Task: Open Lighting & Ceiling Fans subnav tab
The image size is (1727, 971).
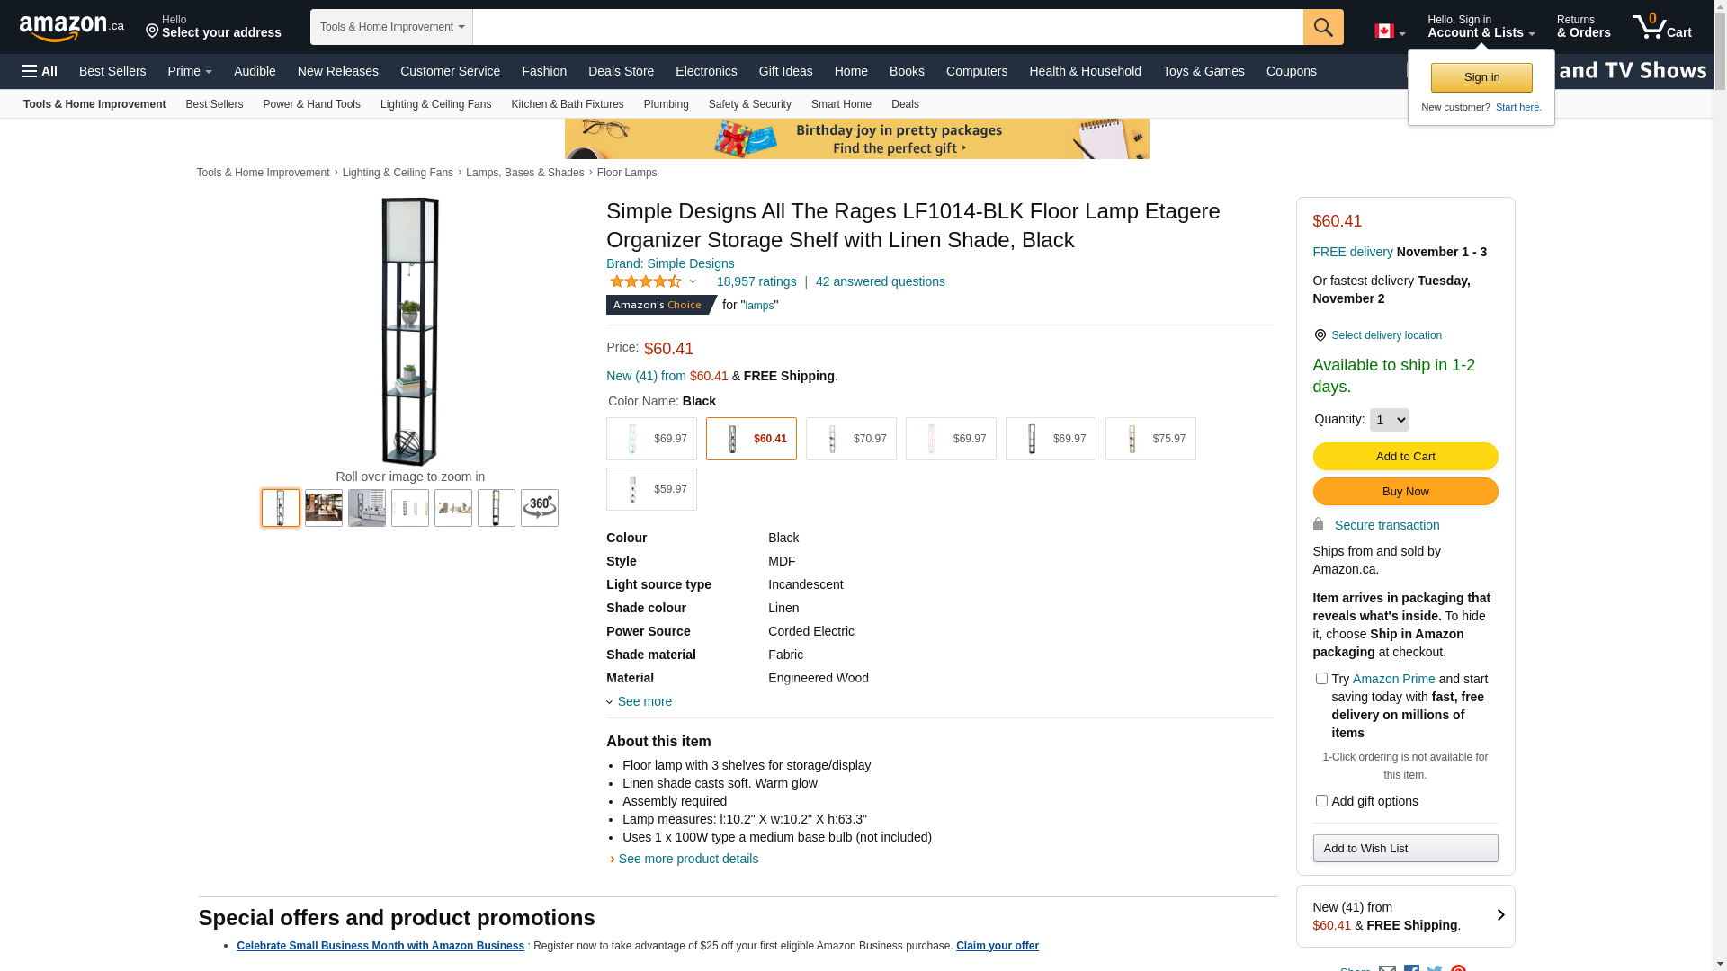Action: click(435, 104)
